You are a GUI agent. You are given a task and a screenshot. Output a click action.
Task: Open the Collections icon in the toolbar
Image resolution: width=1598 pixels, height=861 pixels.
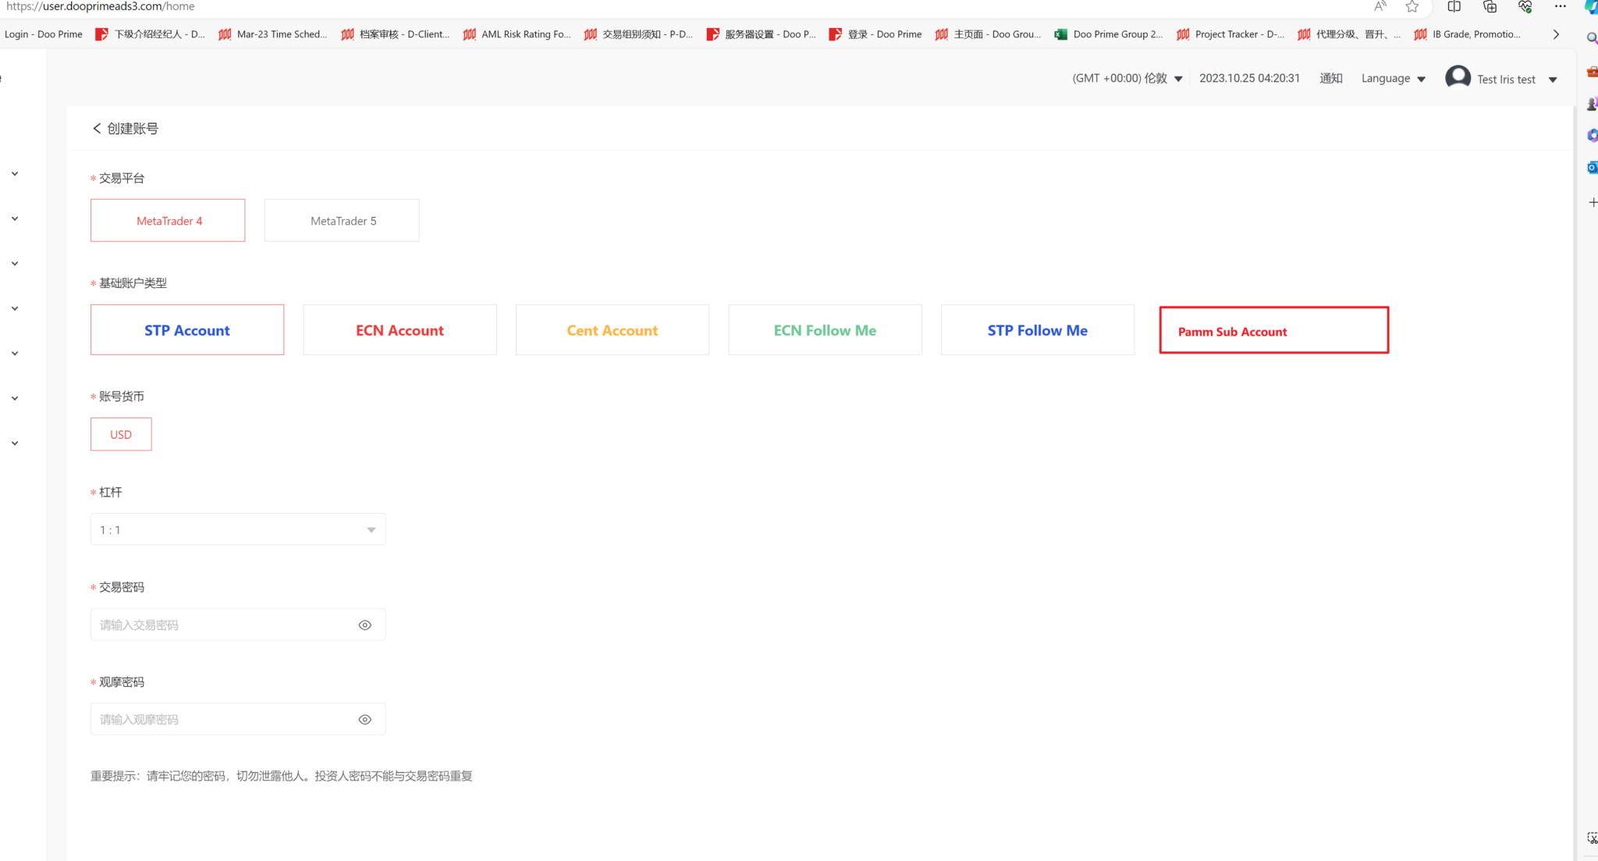1489,6
